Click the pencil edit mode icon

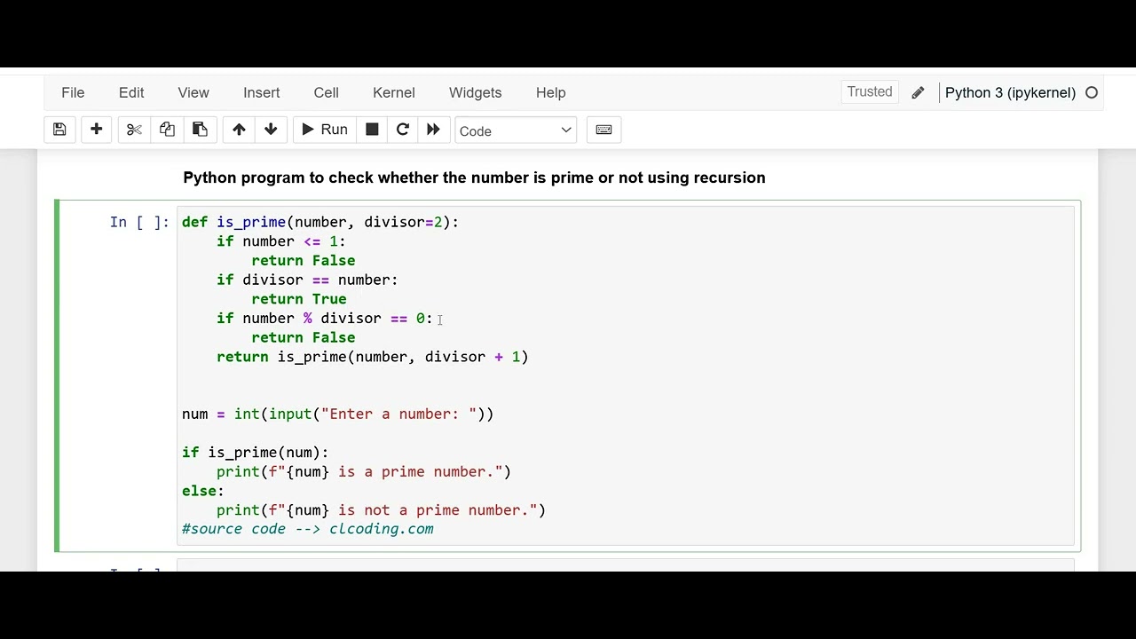pyautogui.click(x=918, y=92)
